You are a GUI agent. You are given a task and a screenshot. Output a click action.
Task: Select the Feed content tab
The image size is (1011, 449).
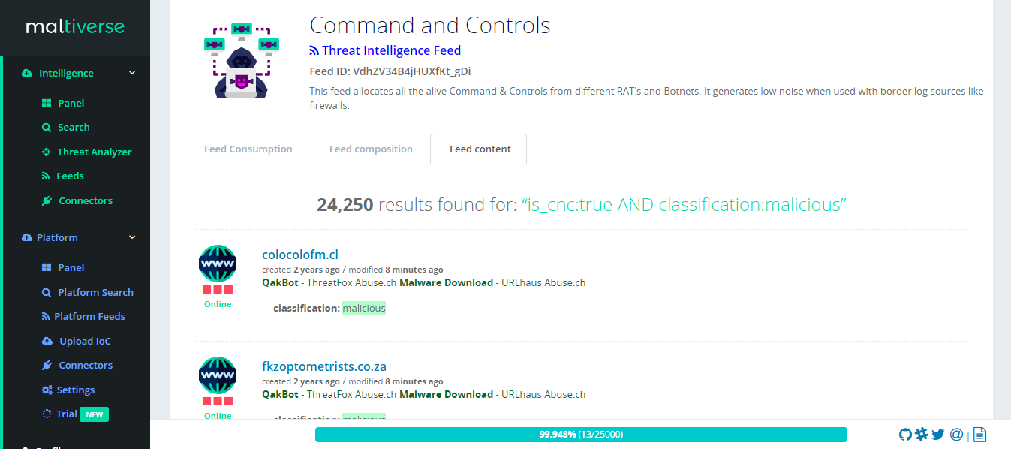pyautogui.click(x=480, y=149)
